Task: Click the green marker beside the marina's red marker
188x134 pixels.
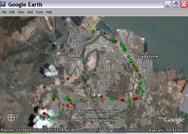Action: (x=101, y=33)
